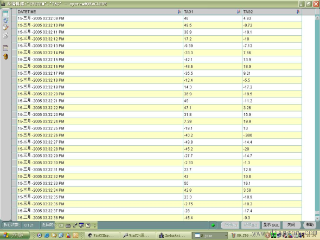Select TAG1 cell with value -48.6
The height and width of the screenshot is (240, 320).
tap(213, 67)
